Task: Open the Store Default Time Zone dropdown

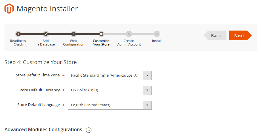Action: click(105, 75)
